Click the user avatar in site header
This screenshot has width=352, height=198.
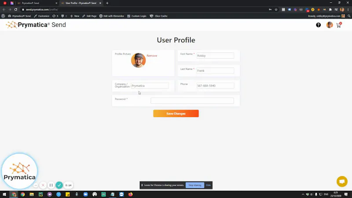tap(329, 25)
